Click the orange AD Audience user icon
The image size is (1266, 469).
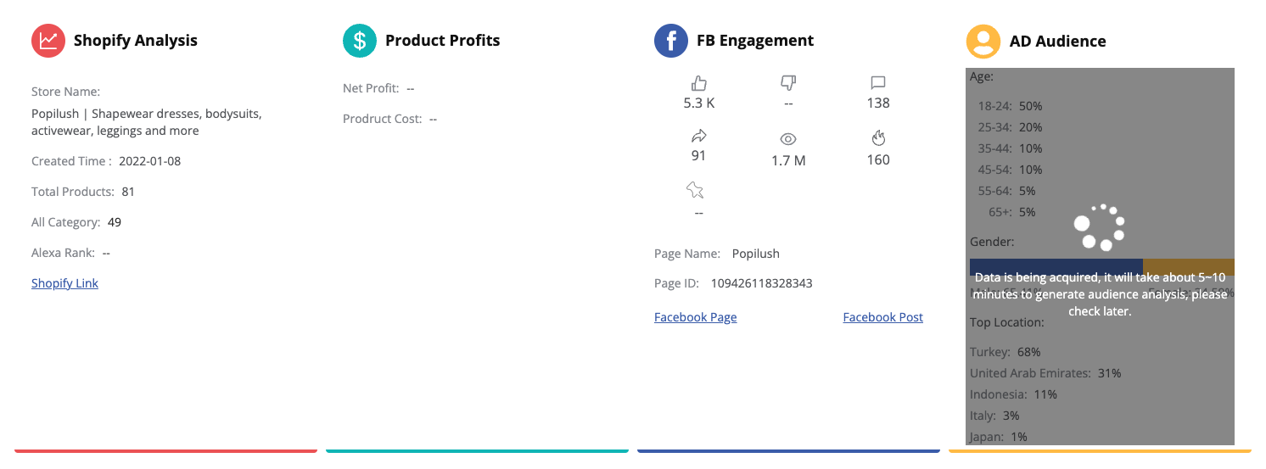click(983, 41)
